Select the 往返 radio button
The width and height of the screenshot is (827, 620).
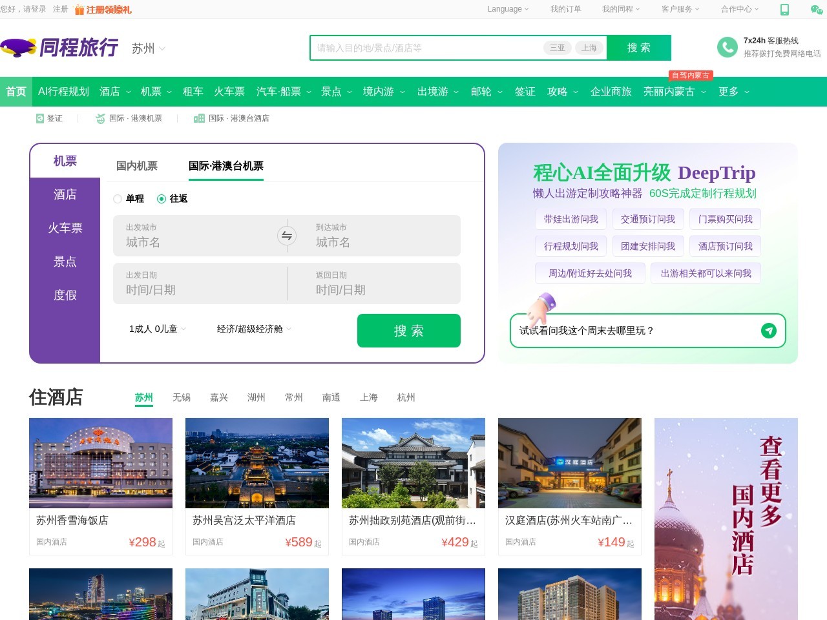(x=162, y=199)
